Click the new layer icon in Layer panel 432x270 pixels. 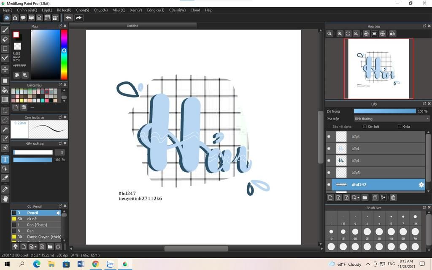tap(330, 197)
